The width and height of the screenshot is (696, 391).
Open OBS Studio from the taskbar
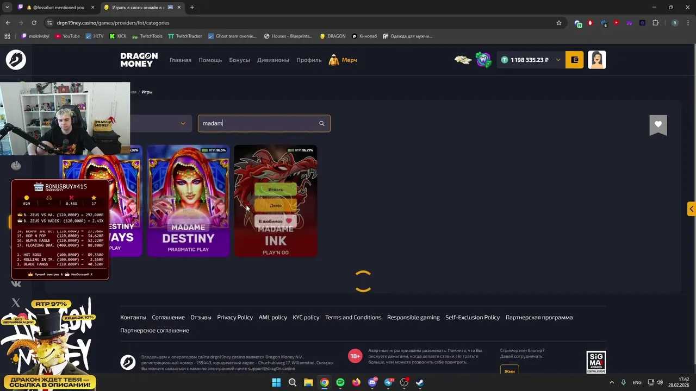pyautogui.click(x=405, y=382)
